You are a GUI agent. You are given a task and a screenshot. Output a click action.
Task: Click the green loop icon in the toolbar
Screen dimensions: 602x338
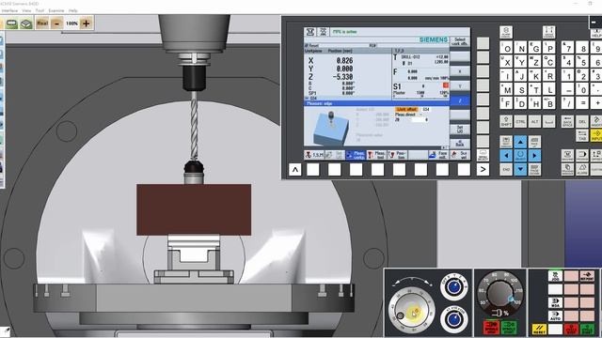[x=11, y=23]
